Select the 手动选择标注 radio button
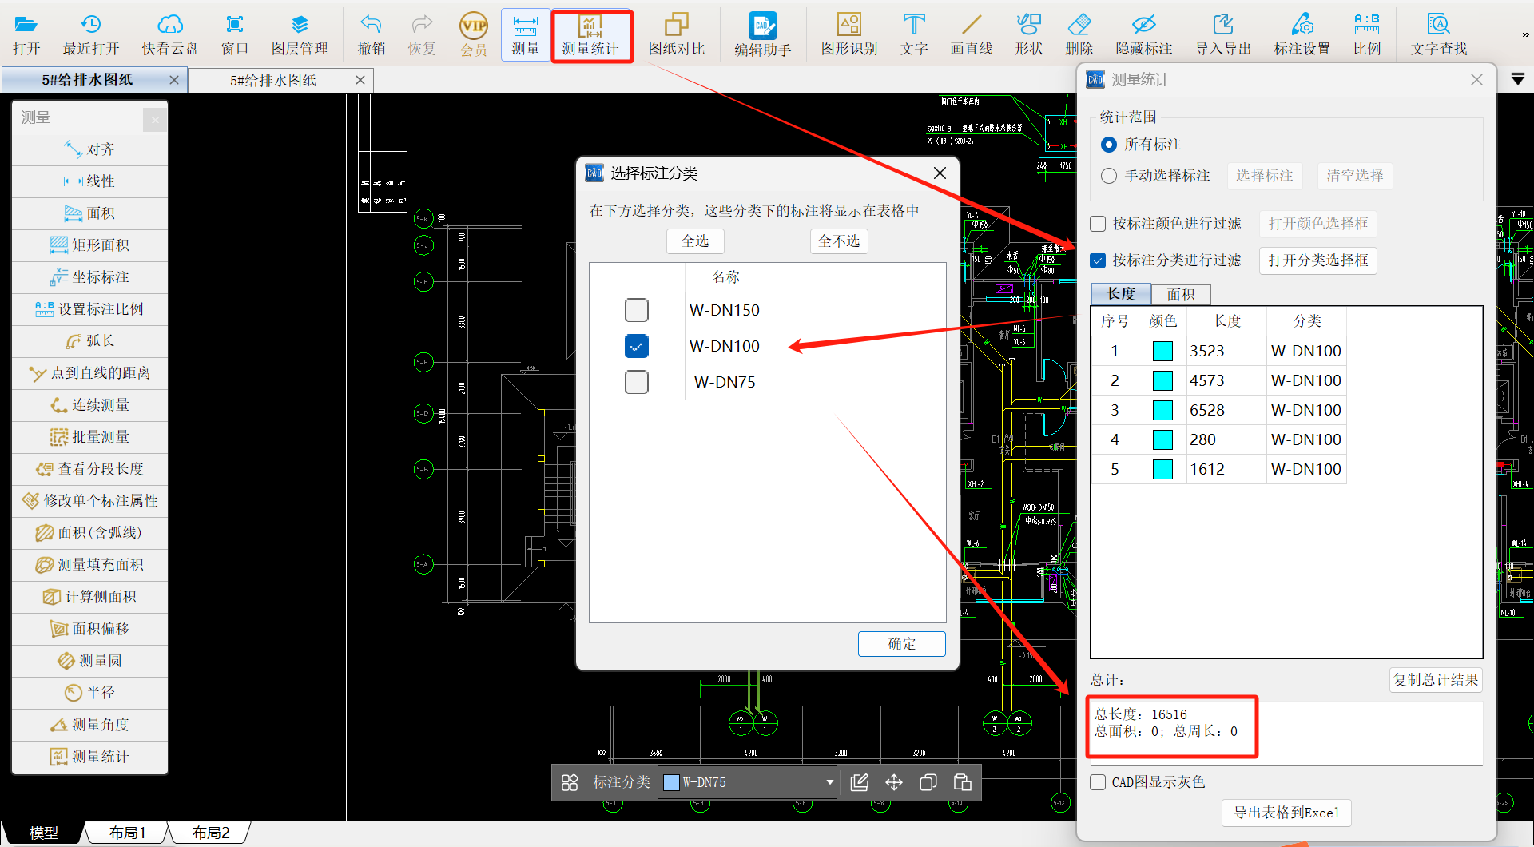 point(1109,176)
